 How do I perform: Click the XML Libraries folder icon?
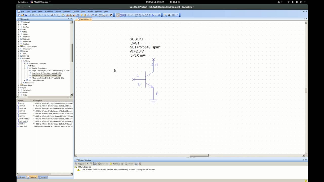tap(76, 167)
